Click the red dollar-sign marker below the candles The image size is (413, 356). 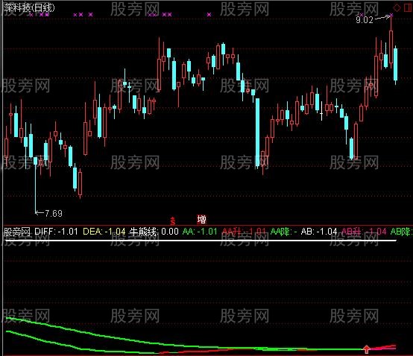tap(173, 221)
